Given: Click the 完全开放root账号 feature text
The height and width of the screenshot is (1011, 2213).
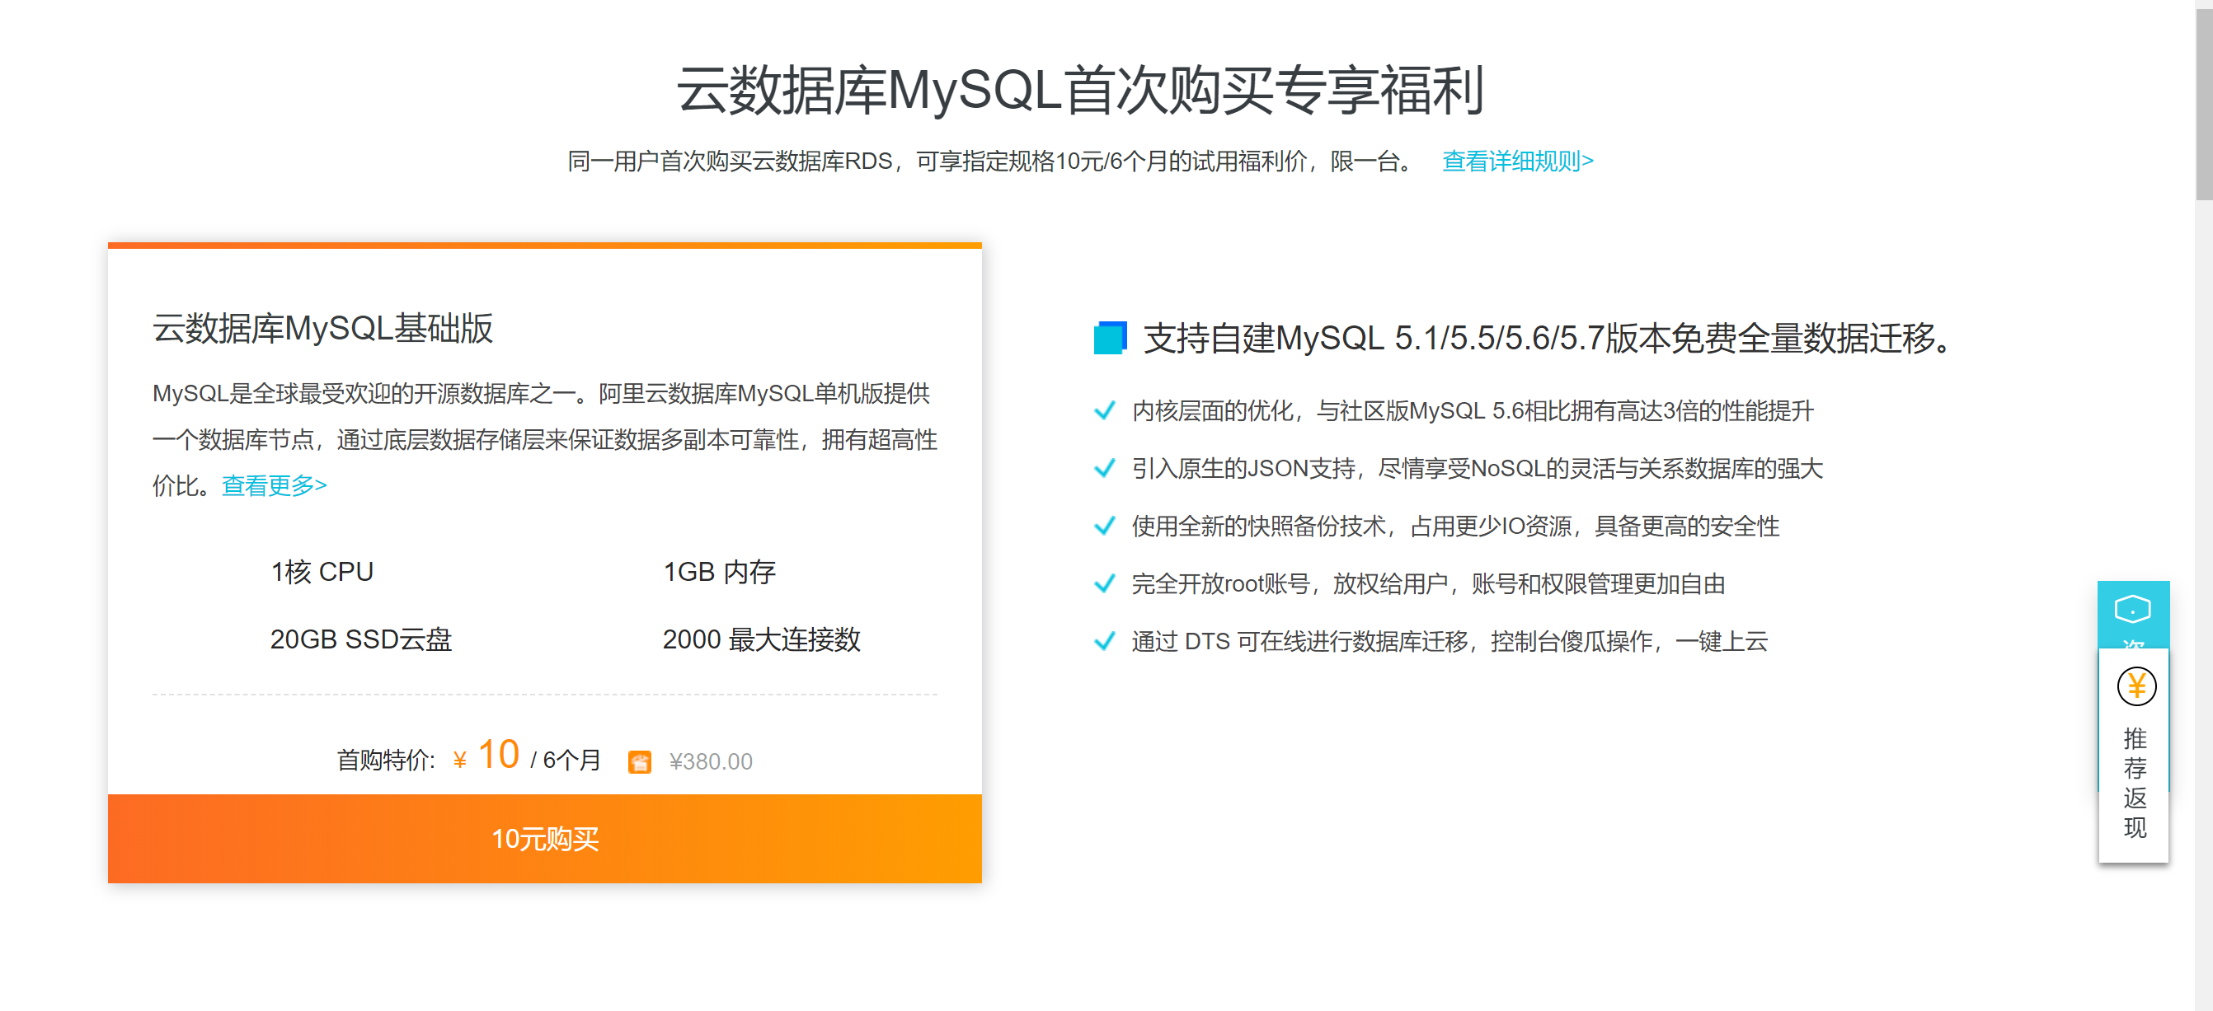Looking at the screenshot, I should pyautogui.click(x=1429, y=583).
